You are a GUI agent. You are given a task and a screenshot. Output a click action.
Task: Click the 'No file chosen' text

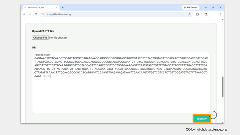[x=58, y=37]
